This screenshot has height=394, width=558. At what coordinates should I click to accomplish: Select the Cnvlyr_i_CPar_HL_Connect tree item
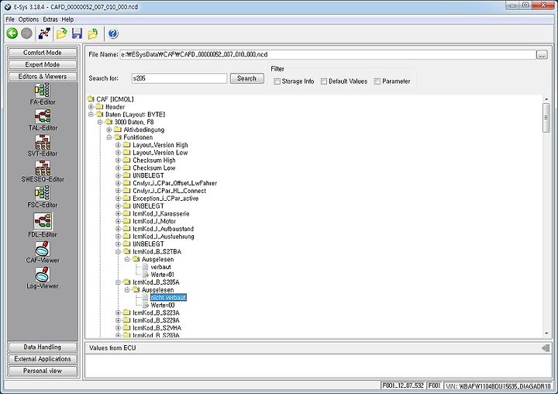pos(170,191)
